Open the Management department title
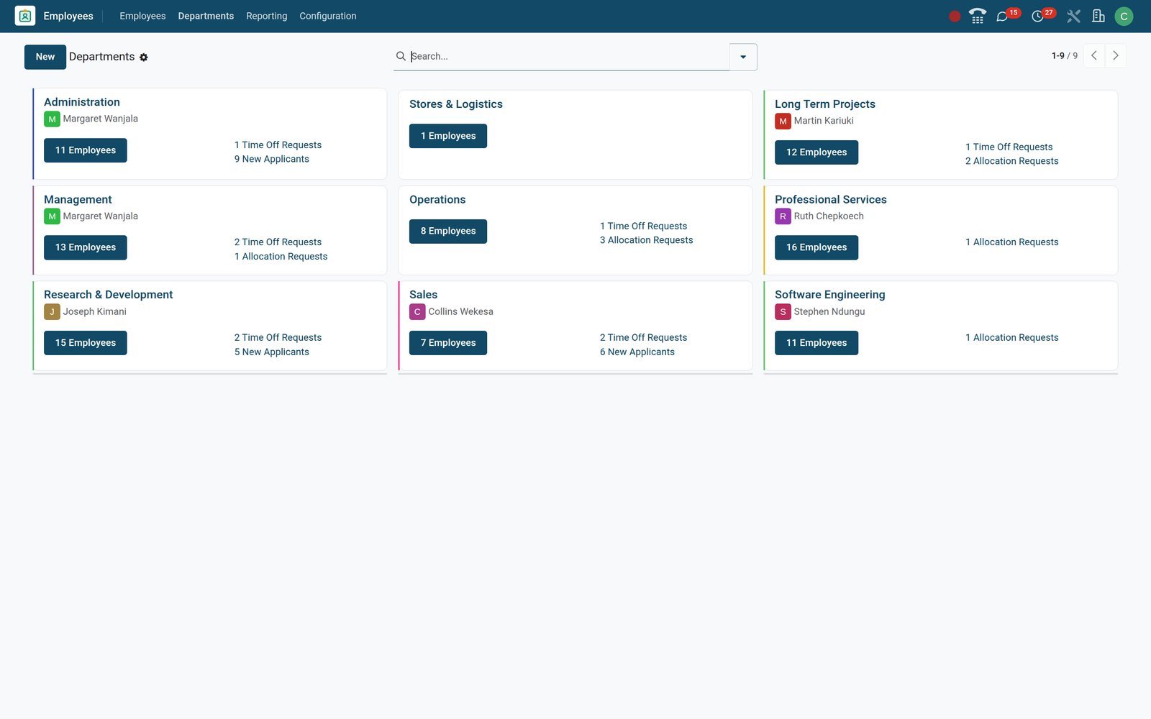The width and height of the screenshot is (1151, 719). [x=78, y=200]
